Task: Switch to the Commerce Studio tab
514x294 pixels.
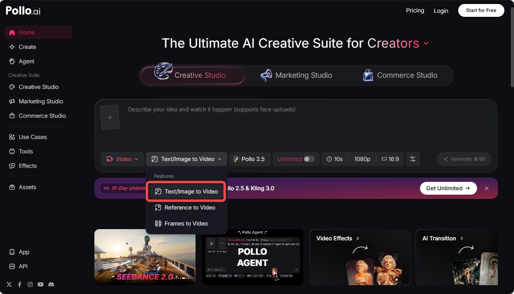Action: point(400,75)
